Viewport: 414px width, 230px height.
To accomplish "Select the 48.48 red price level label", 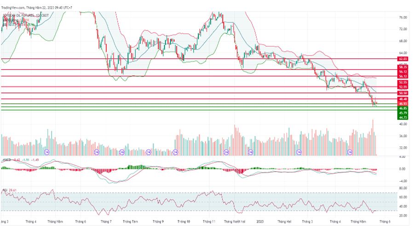I will point(403,99).
